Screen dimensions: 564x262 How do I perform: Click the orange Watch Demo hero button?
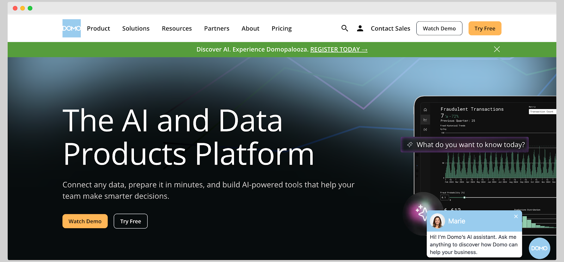coord(85,221)
